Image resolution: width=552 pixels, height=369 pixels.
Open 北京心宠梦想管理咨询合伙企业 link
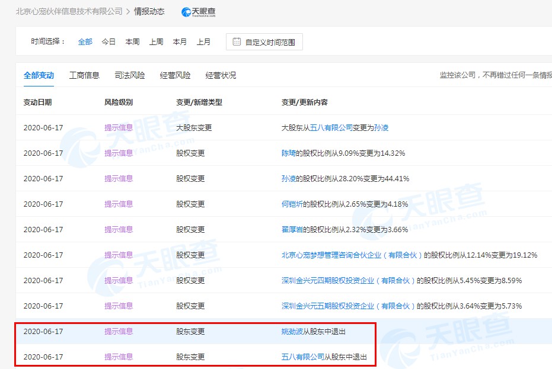[x=352, y=255]
